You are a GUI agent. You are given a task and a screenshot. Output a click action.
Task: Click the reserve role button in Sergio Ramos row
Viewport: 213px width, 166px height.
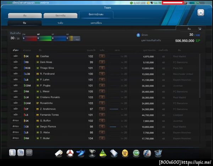tap(16, 126)
